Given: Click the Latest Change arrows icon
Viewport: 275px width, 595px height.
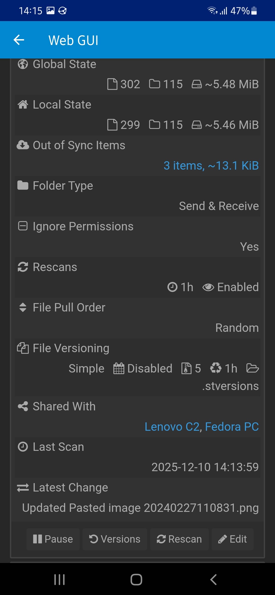Looking at the screenshot, I should click(23, 487).
